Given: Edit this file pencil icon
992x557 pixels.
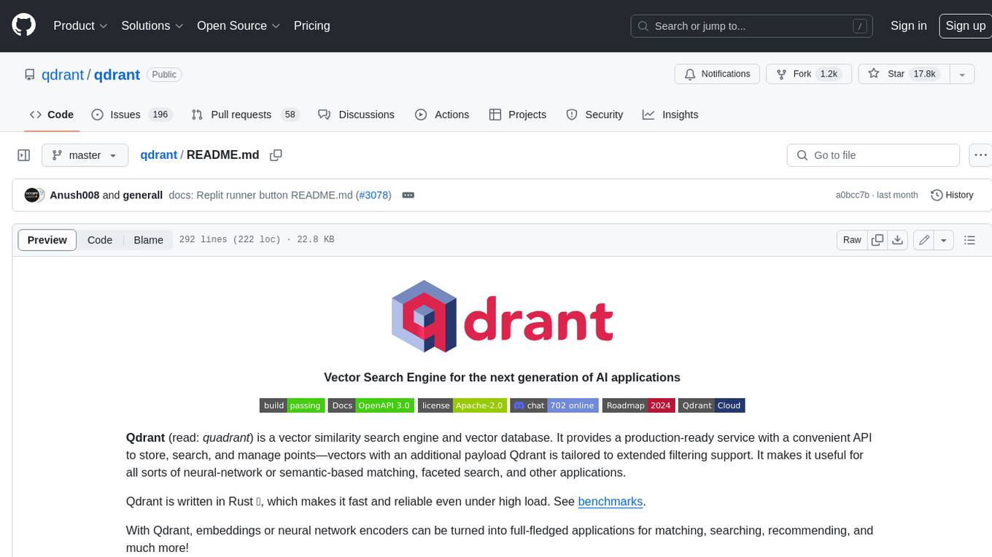Looking at the screenshot, I should tap(924, 240).
